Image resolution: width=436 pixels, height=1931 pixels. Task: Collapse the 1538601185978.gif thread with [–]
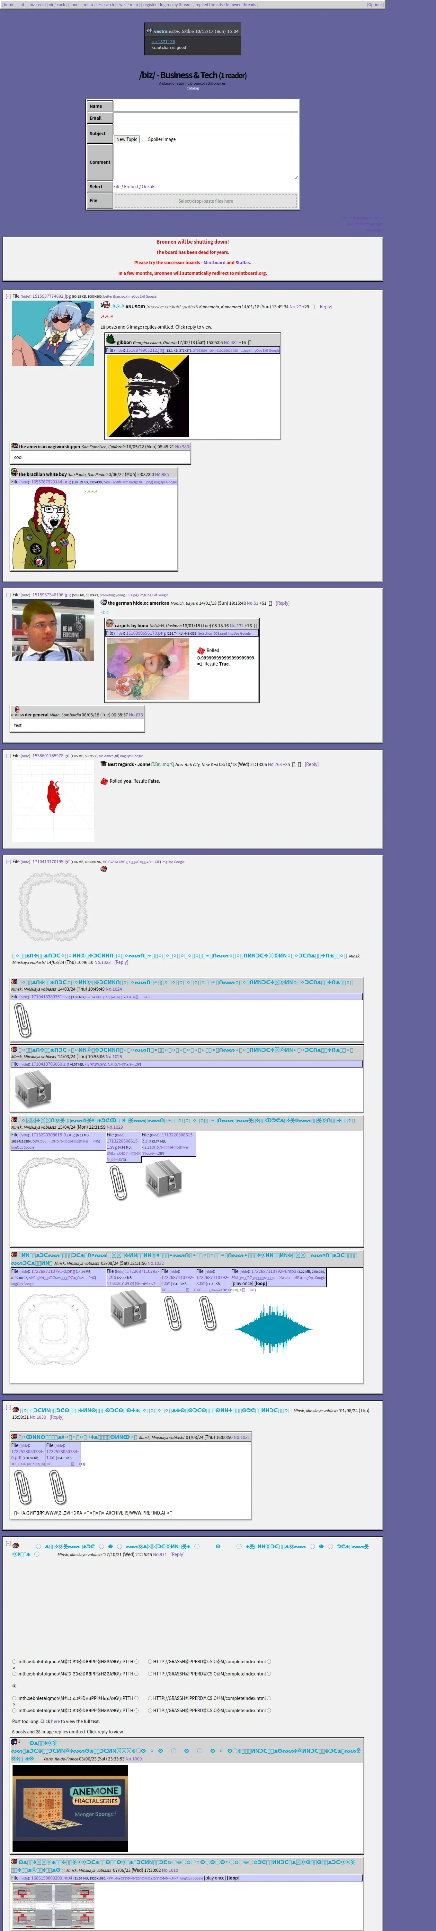click(x=8, y=756)
